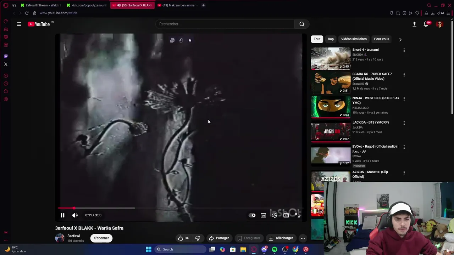This screenshot has height=255, width=454.
Task: Open X (Twitter) in Opera sidebar
Action: coord(6,64)
